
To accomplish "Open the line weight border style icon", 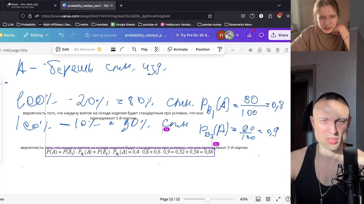I will 113,49.
